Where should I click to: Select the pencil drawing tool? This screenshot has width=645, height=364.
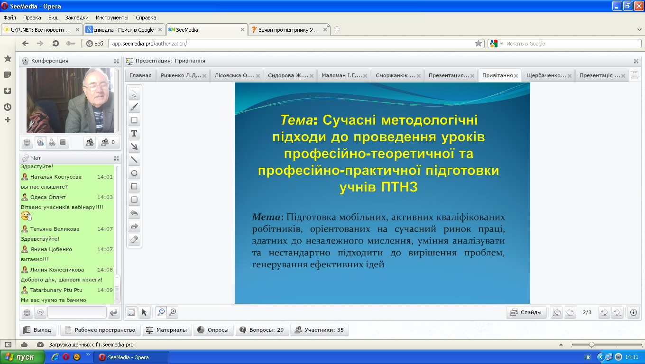tap(134, 107)
